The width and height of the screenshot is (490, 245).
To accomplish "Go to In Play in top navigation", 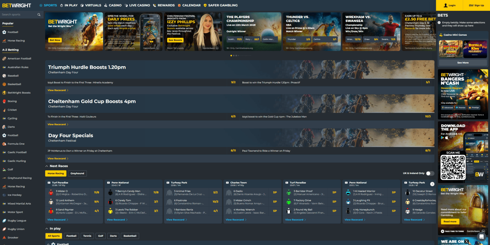I will [x=69, y=5].
